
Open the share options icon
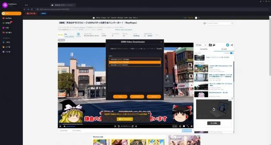tap(232, 45)
